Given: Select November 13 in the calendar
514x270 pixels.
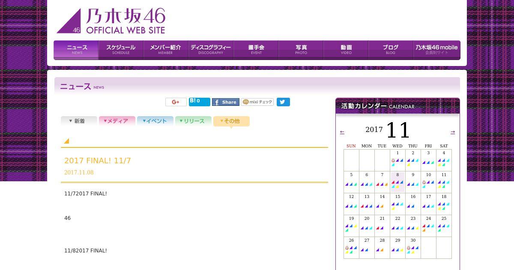Looking at the screenshot, I should tap(367, 204).
